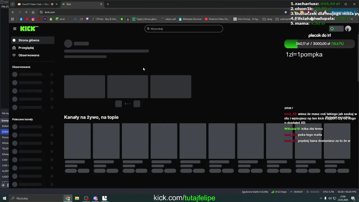Switch to Chrome in the taskbar
Viewport: 359px width, 202px height.
(x=68, y=198)
